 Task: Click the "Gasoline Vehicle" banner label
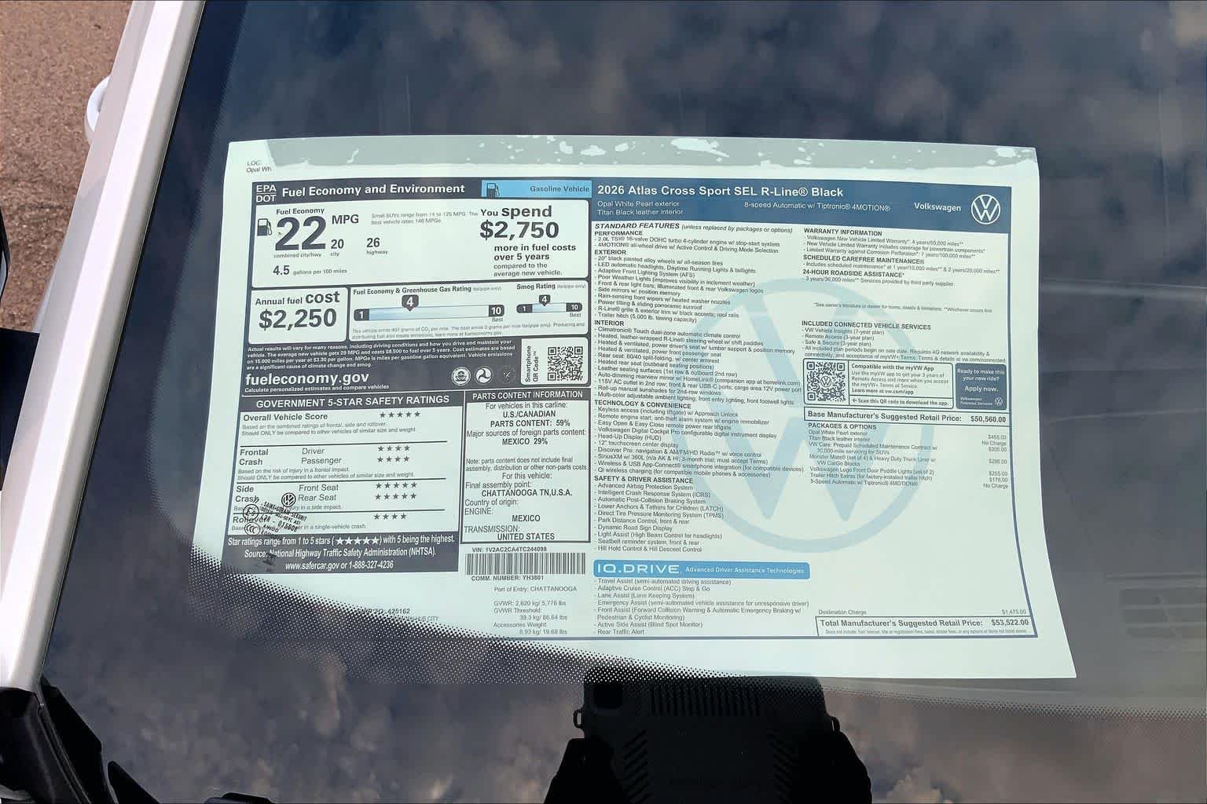pos(560,189)
